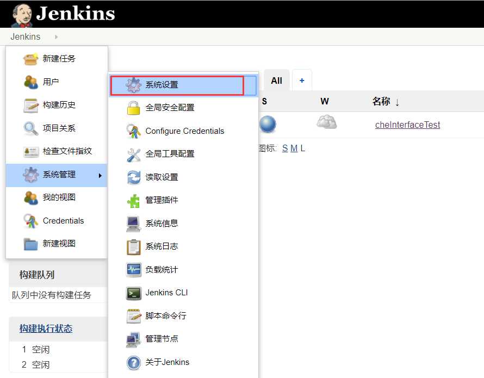Switch to the All view tab

pyautogui.click(x=277, y=80)
